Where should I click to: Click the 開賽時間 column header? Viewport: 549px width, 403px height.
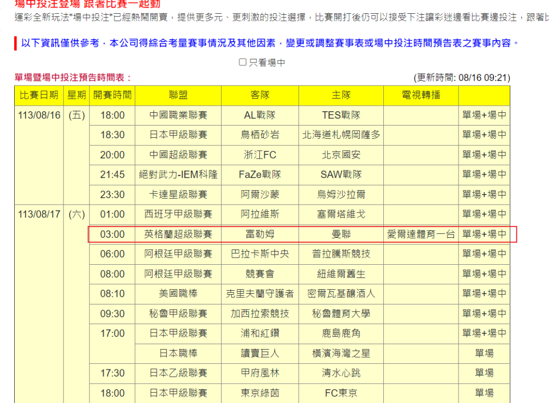tap(112, 95)
